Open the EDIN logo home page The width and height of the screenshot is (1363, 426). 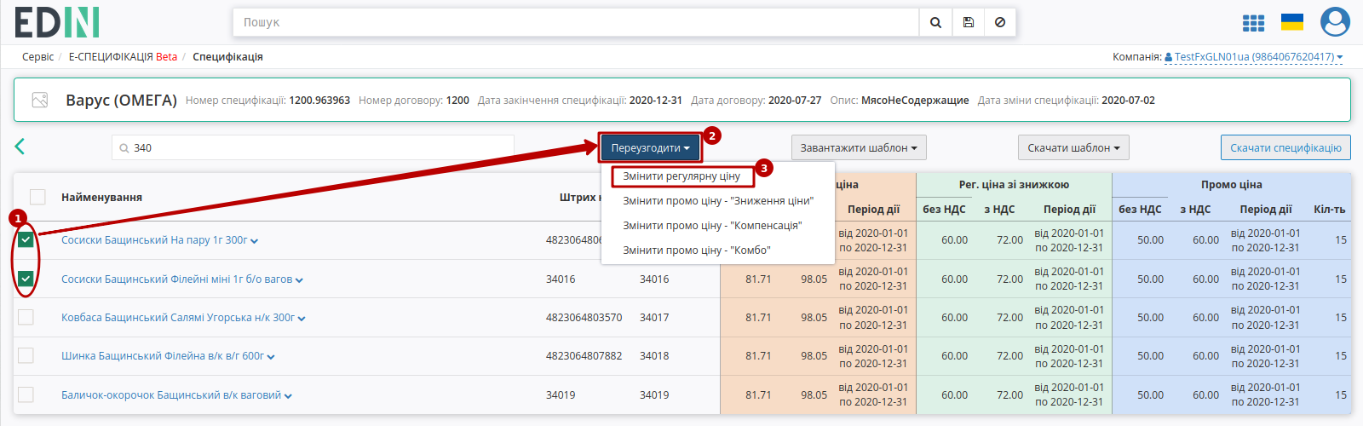point(56,22)
